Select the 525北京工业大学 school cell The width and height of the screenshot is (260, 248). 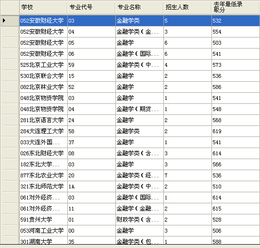[x=43, y=65]
